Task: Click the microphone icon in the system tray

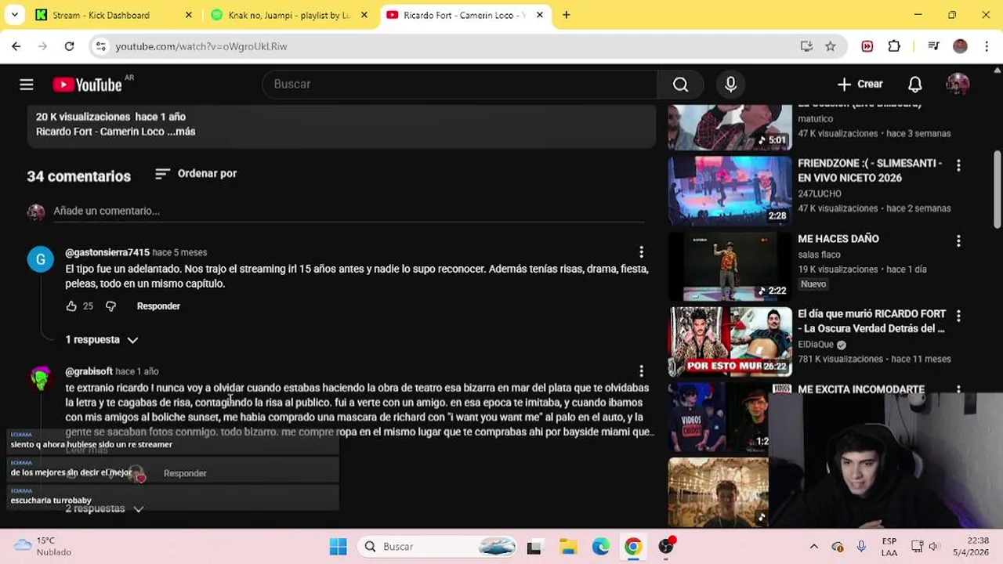Action: tap(861, 547)
